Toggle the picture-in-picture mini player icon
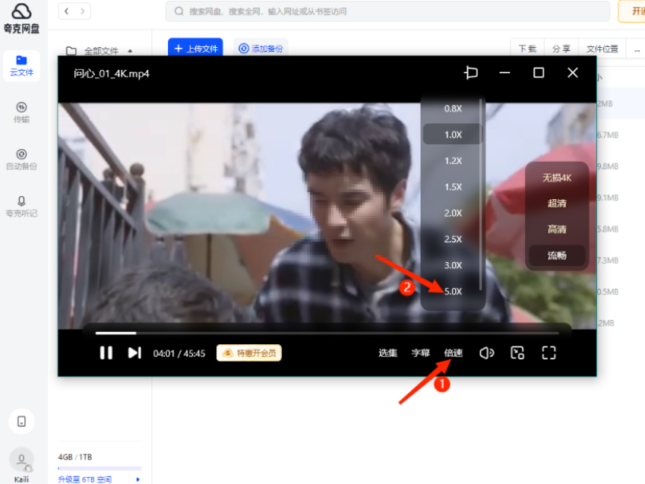The height and width of the screenshot is (484, 645). [x=517, y=353]
